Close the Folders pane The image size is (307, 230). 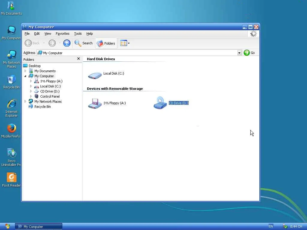coord(79,59)
